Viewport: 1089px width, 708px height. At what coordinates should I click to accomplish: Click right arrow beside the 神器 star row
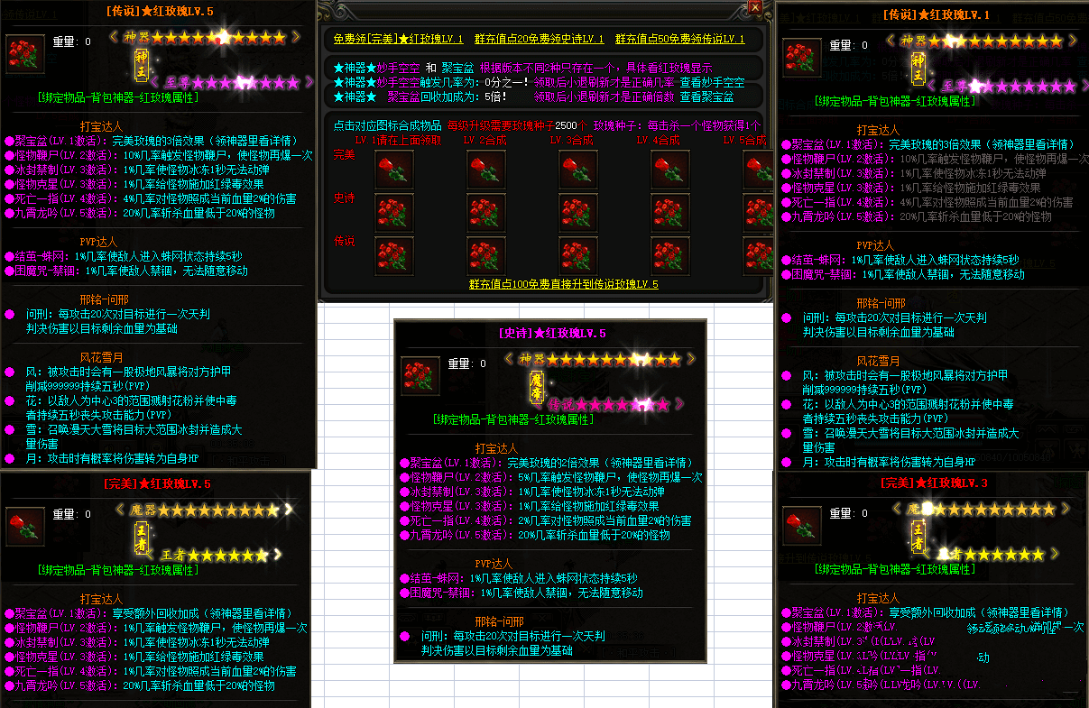click(296, 37)
